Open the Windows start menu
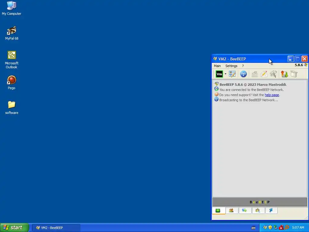 (14, 227)
